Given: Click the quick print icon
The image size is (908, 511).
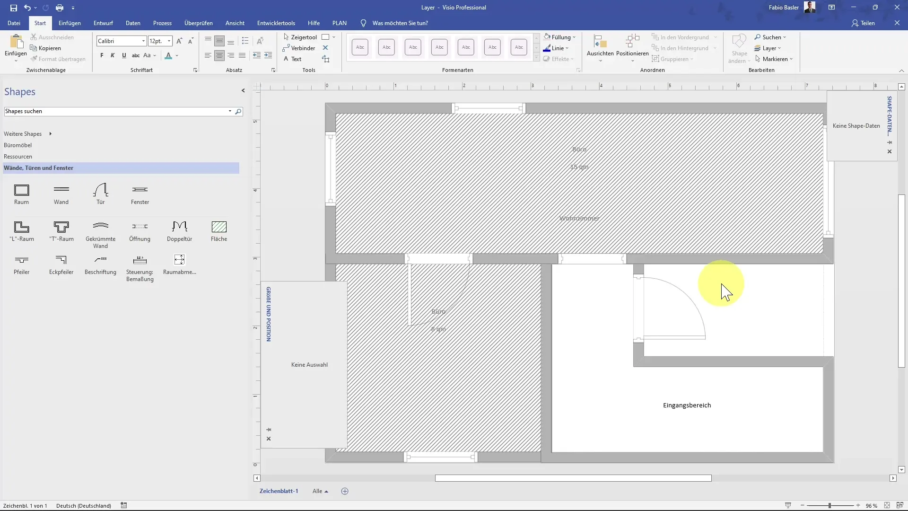Looking at the screenshot, I should click(59, 8).
